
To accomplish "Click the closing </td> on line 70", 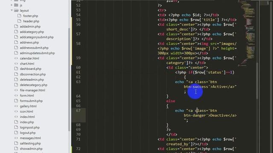I will (x=171, y=134).
